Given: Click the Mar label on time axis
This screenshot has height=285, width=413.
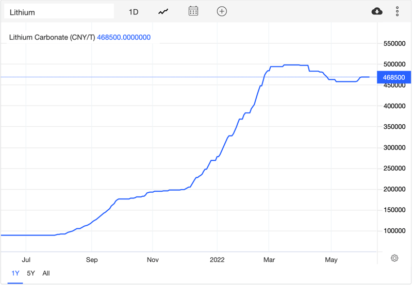Looking at the screenshot, I should point(269,260).
